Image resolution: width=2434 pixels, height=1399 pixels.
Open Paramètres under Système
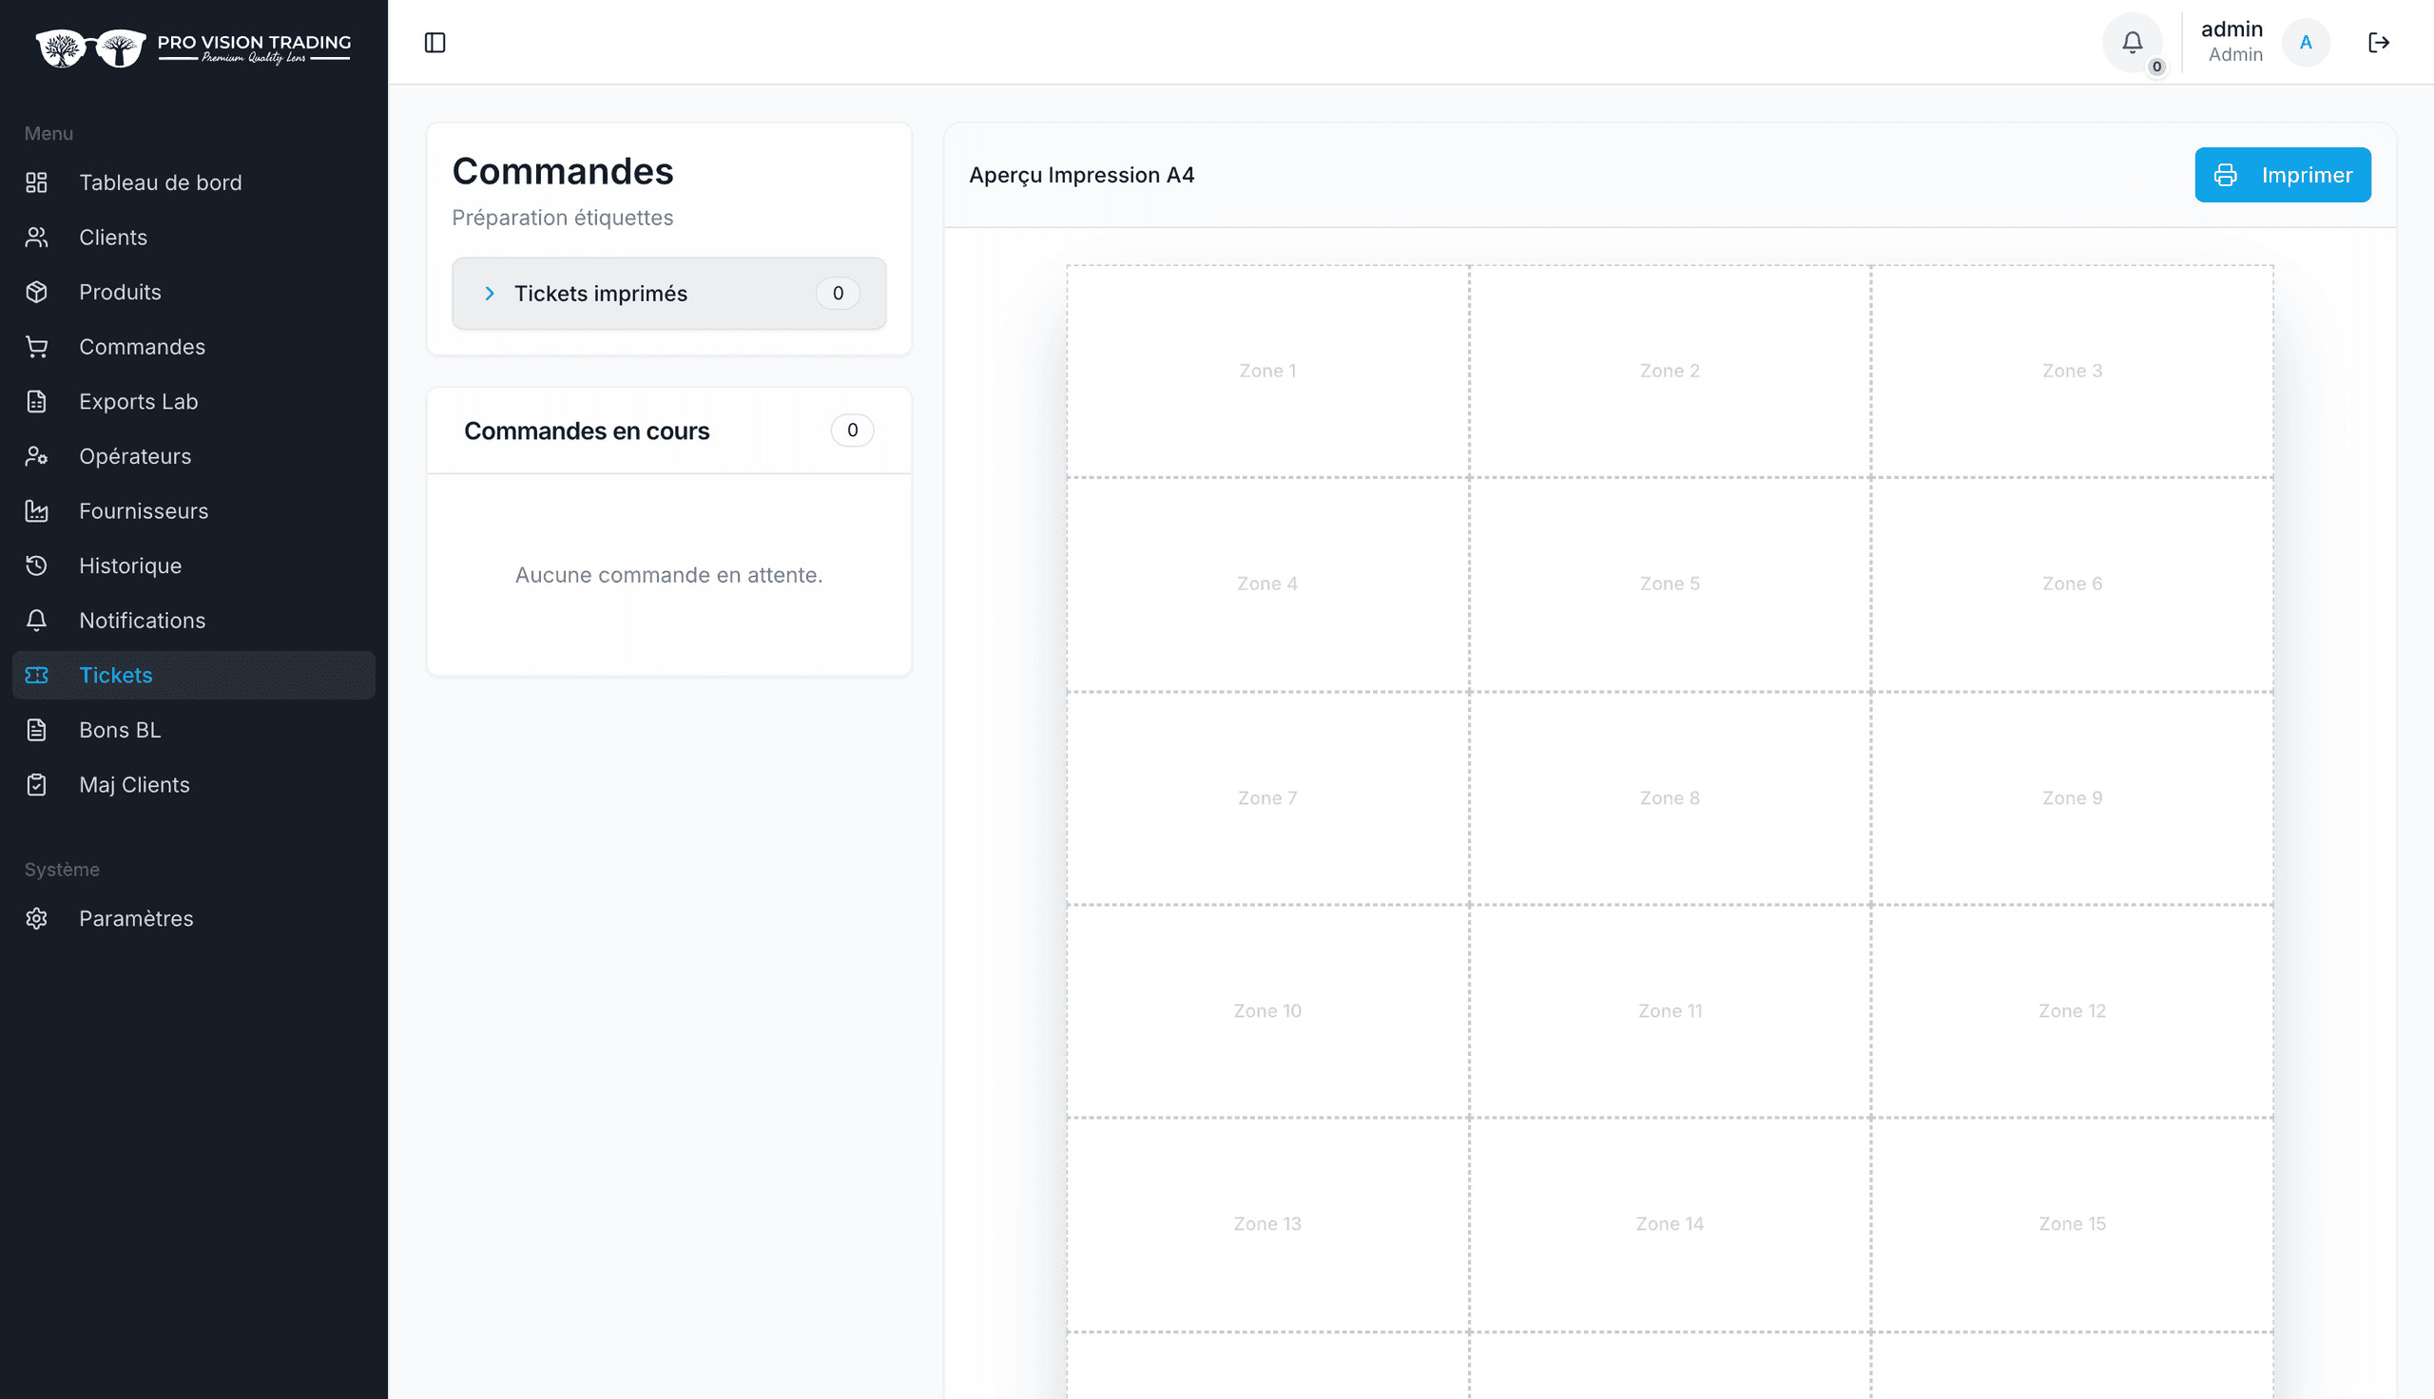point(193,919)
